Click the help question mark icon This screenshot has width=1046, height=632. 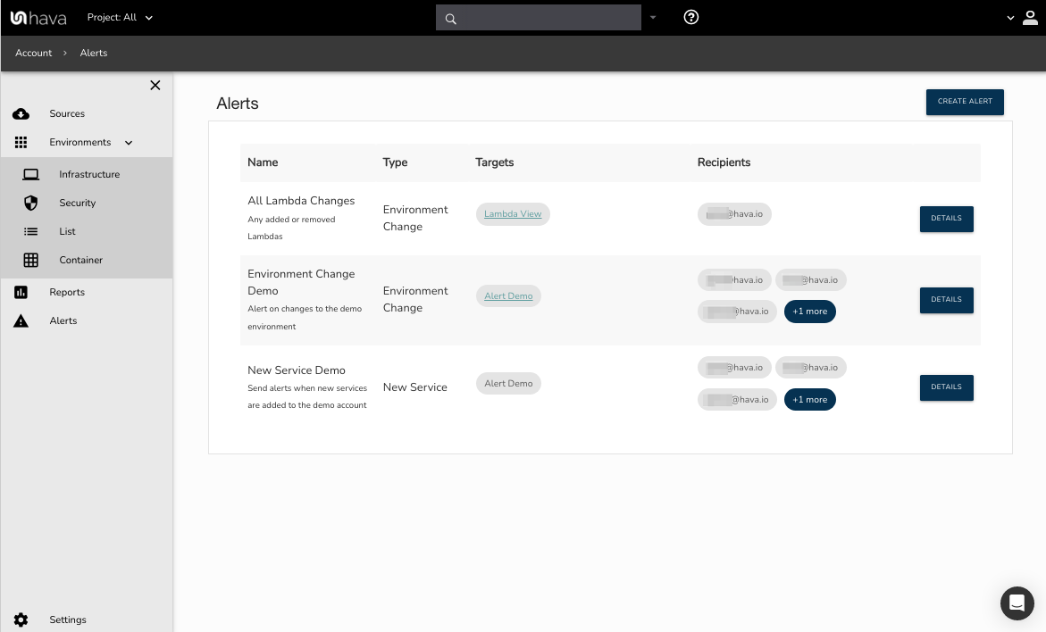pos(690,17)
